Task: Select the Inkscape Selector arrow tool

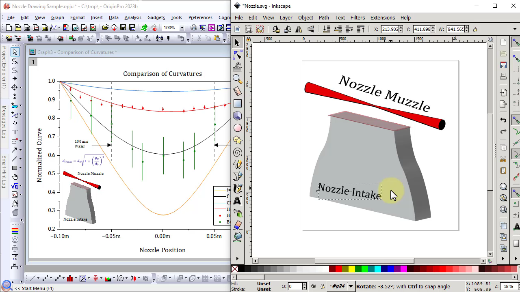Action: click(x=238, y=43)
